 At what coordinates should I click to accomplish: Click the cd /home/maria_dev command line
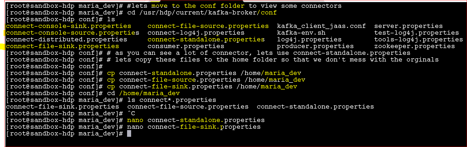[143, 93]
